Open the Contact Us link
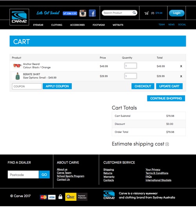196x211 pixels. point(64,180)
